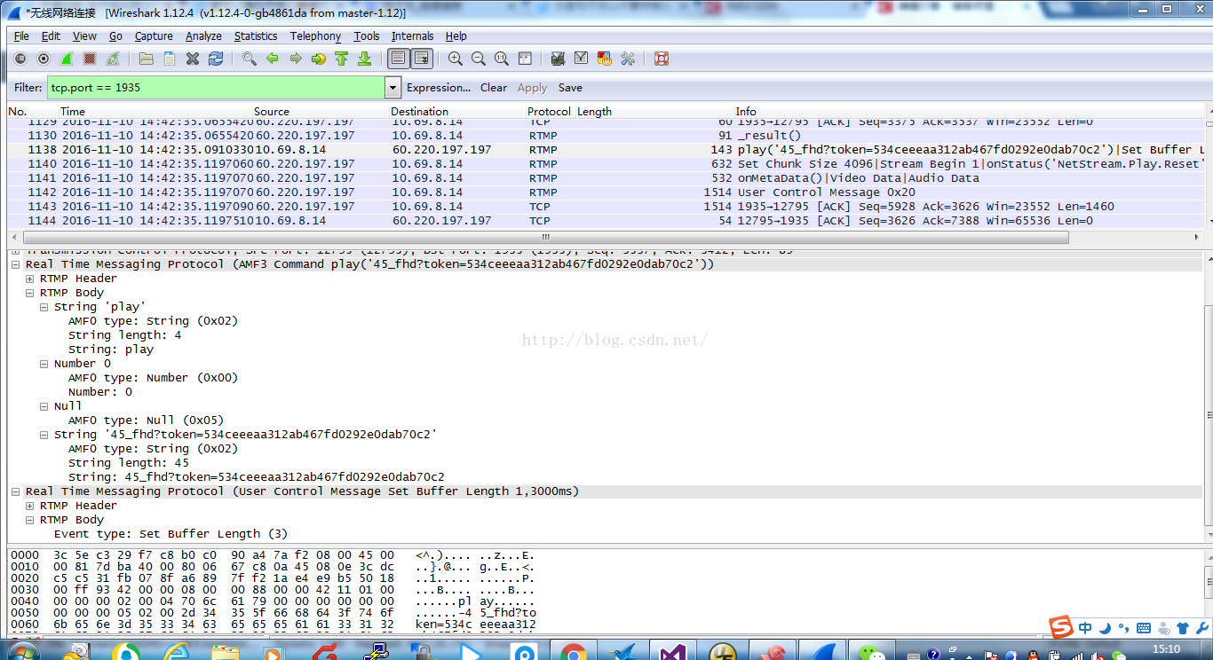Jump to the first packet
Image resolution: width=1213 pixels, height=660 pixels.
(x=342, y=59)
